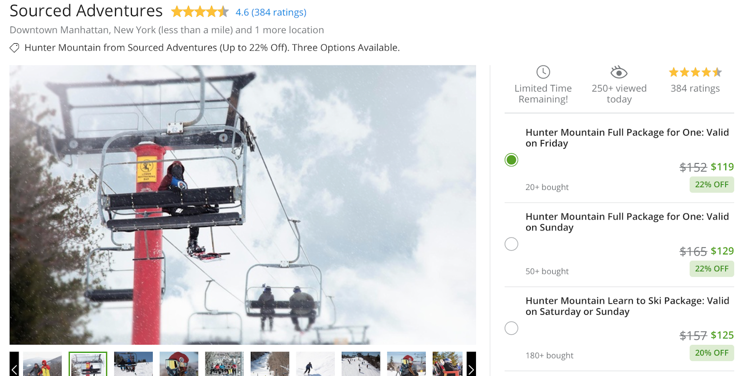
Task: Click the 'Limited Time Remaining!' label
Action: (x=543, y=94)
